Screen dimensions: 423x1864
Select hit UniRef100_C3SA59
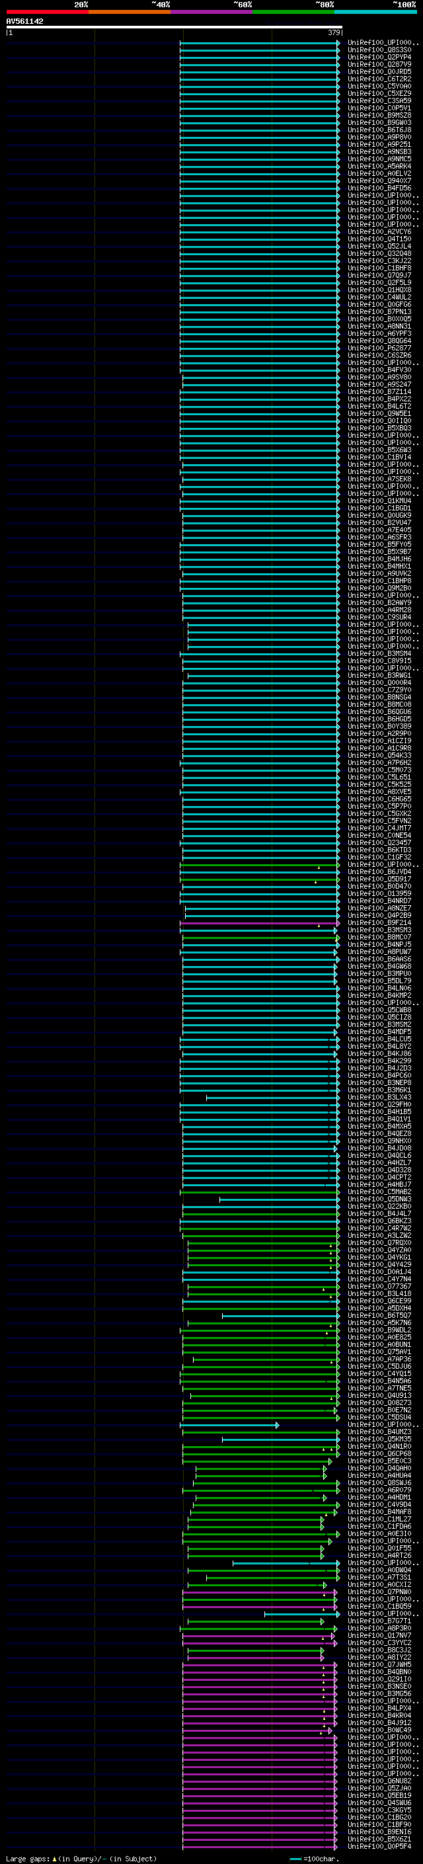click(x=379, y=101)
